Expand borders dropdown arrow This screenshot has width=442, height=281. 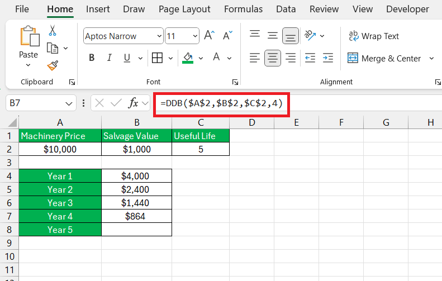pos(170,58)
